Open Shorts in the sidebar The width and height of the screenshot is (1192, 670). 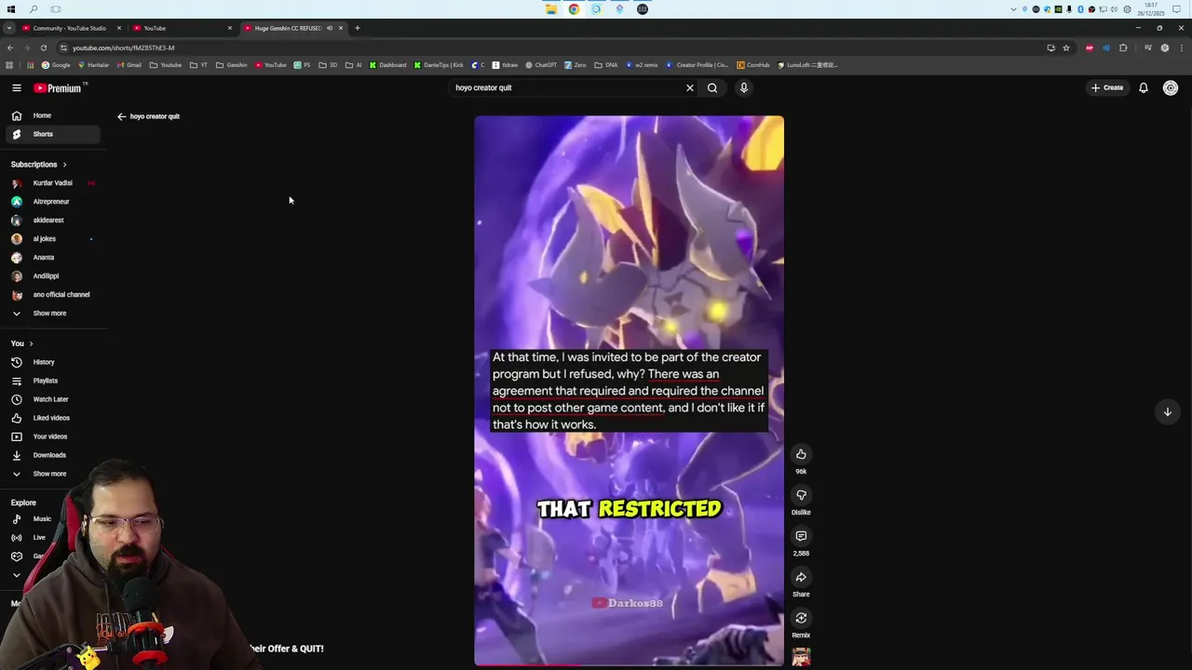pyautogui.click(x=51, y=134)
